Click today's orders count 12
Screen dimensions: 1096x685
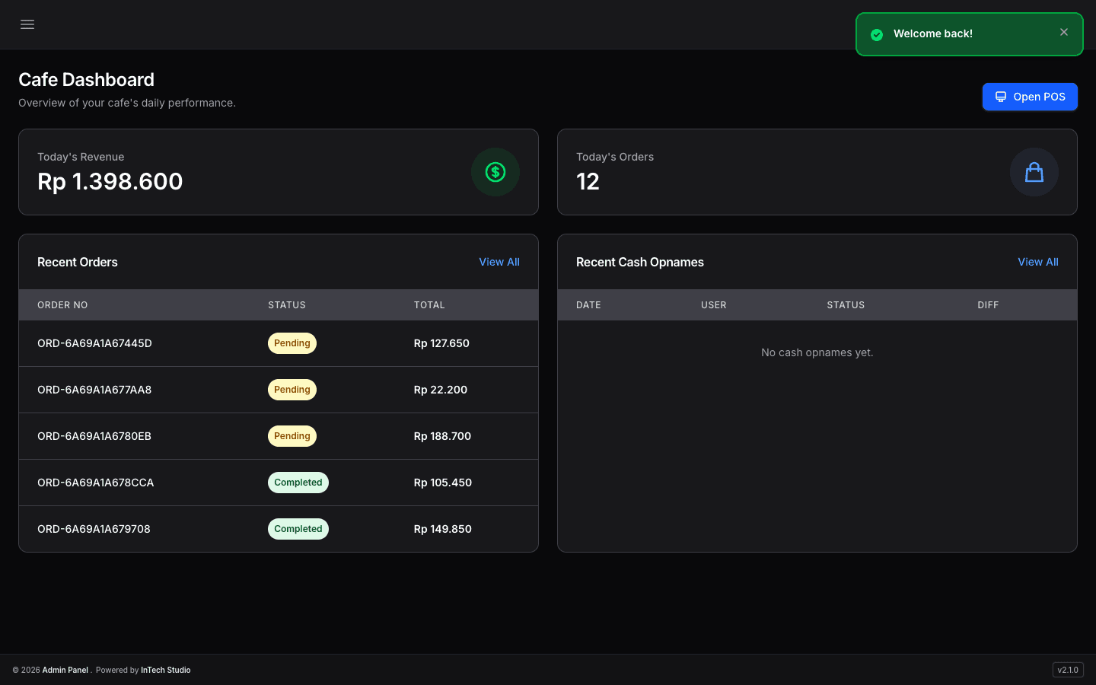(588, 181)
